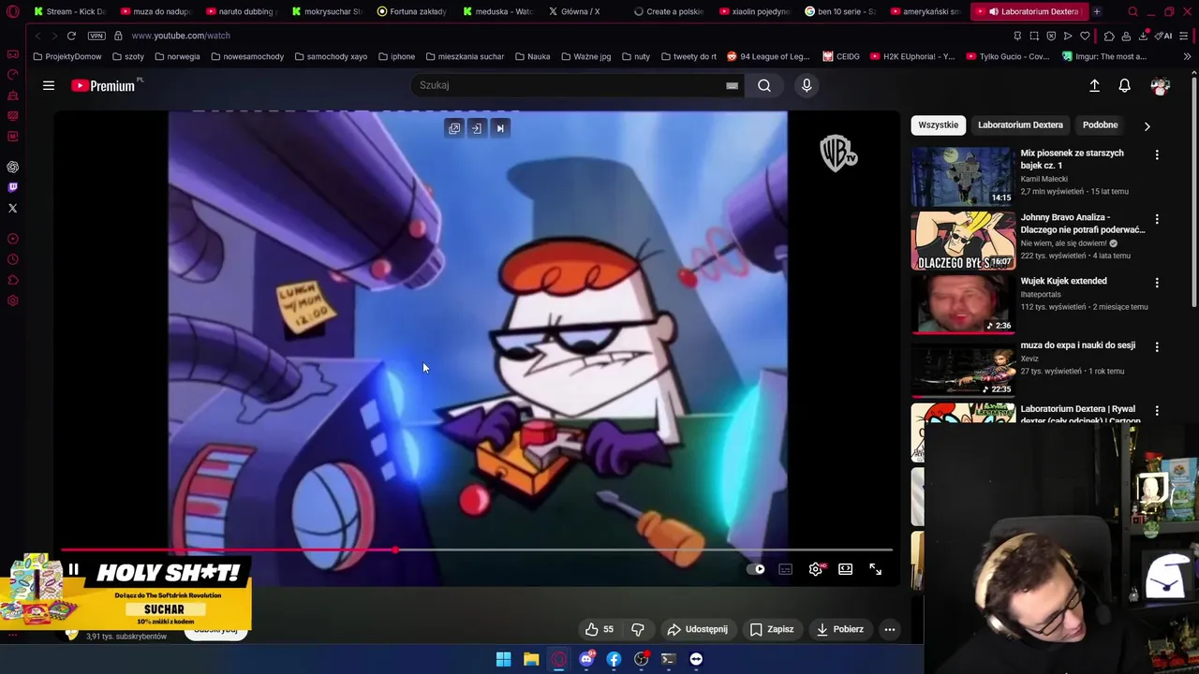Switch to the ben 10 serie tab
This screenshot has height=674, width=1199.
pos(840,11)
